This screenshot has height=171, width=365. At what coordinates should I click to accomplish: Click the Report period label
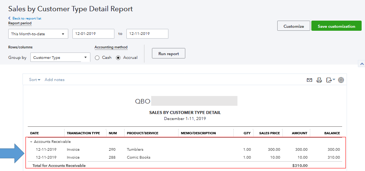[20, 23]
